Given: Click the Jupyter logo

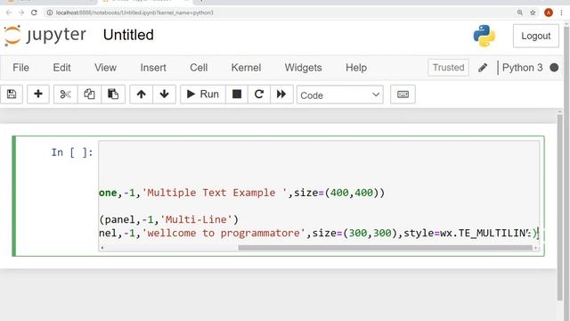Looking at the screenshot, I should (x=45, y=36).
